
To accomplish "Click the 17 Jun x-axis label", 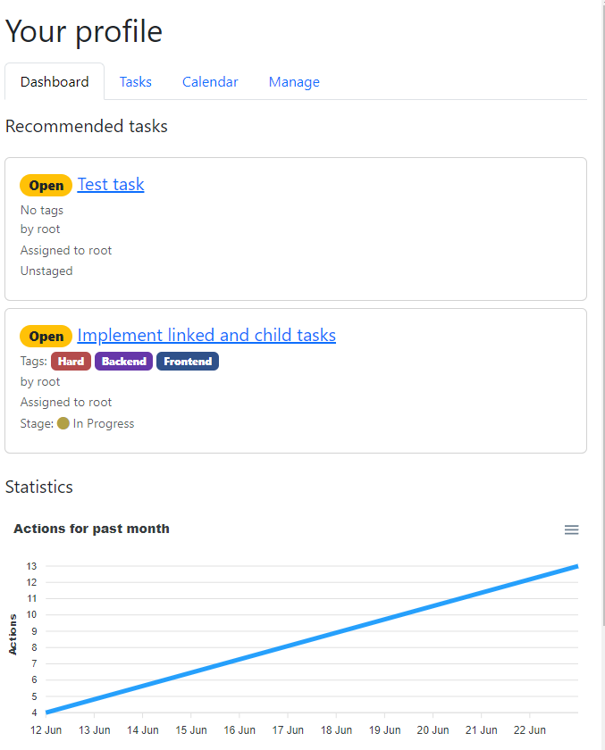I will coord(288,729).
